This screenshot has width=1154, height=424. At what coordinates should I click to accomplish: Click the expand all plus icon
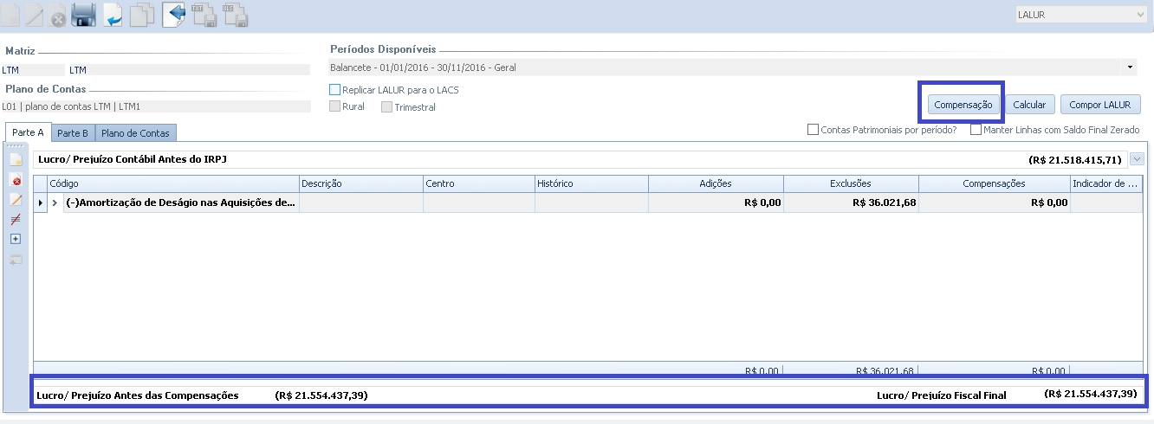click(x=16, y=239)
